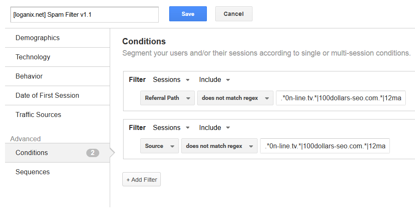This screenshot has width=415, height=211.
Task: Open the Source dimension dropdown
Action: pos(160,146)
